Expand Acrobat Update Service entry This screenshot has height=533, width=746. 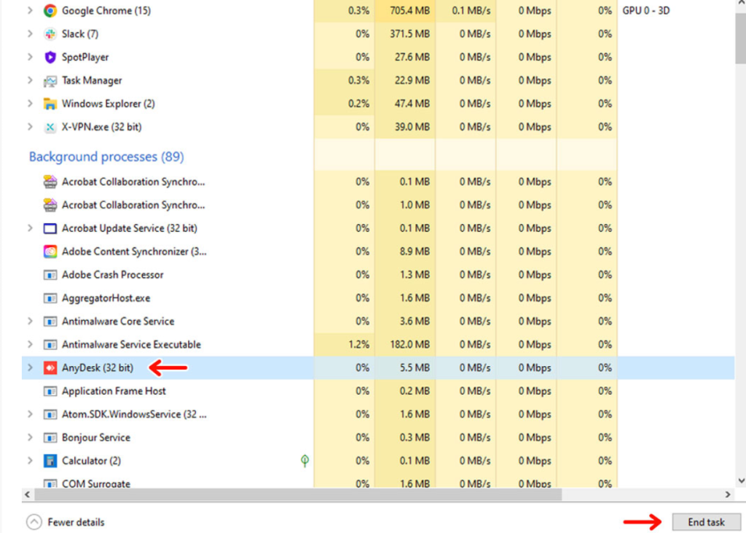tap(30, 229)
